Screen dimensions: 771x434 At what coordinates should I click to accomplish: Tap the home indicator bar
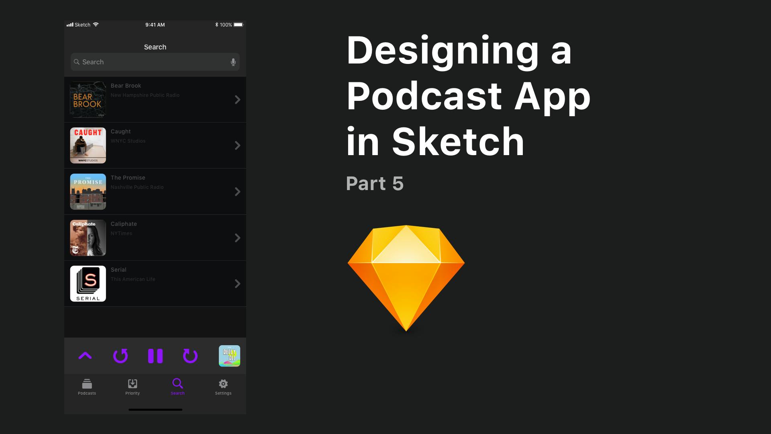point(155,409)
